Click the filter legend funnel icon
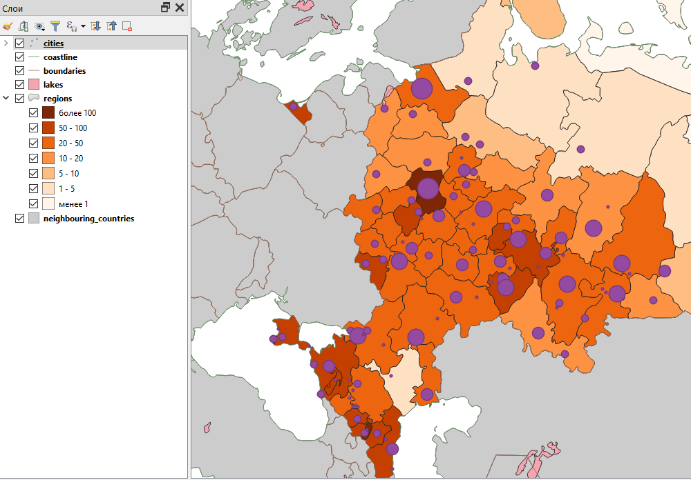691x480 pixels. 55,26
